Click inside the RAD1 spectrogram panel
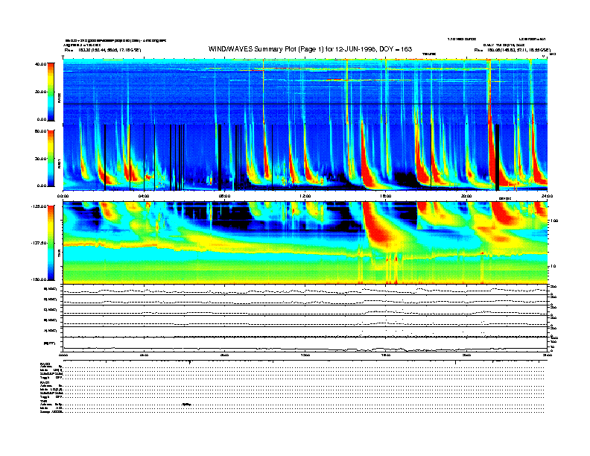The height and width of the screenshot is (456, 590). coord(305,157)
